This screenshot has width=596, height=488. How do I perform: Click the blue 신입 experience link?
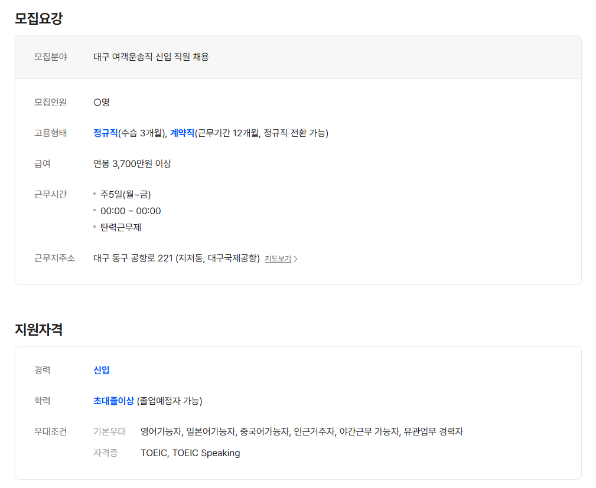[102, 370]
